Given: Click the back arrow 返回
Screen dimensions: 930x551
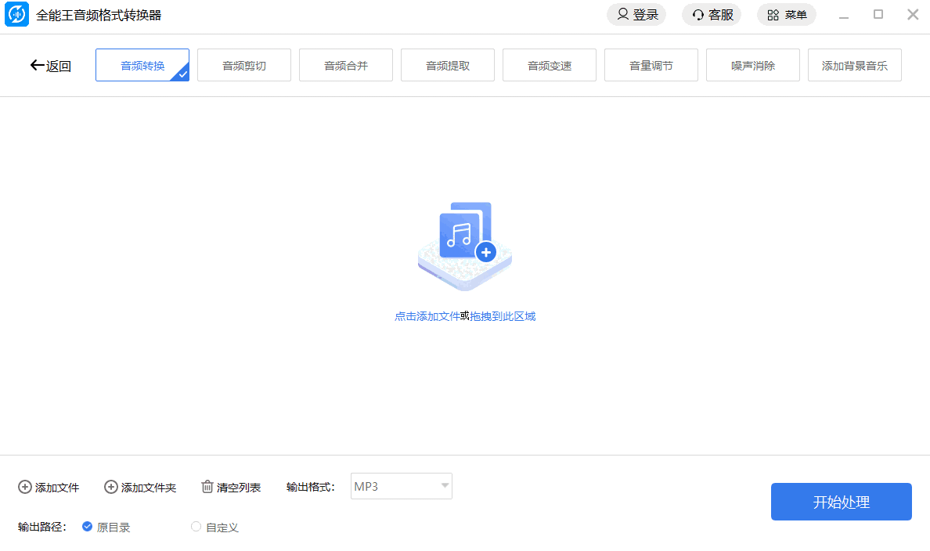Looking at the screenshot, I should [x=50, y=66].
